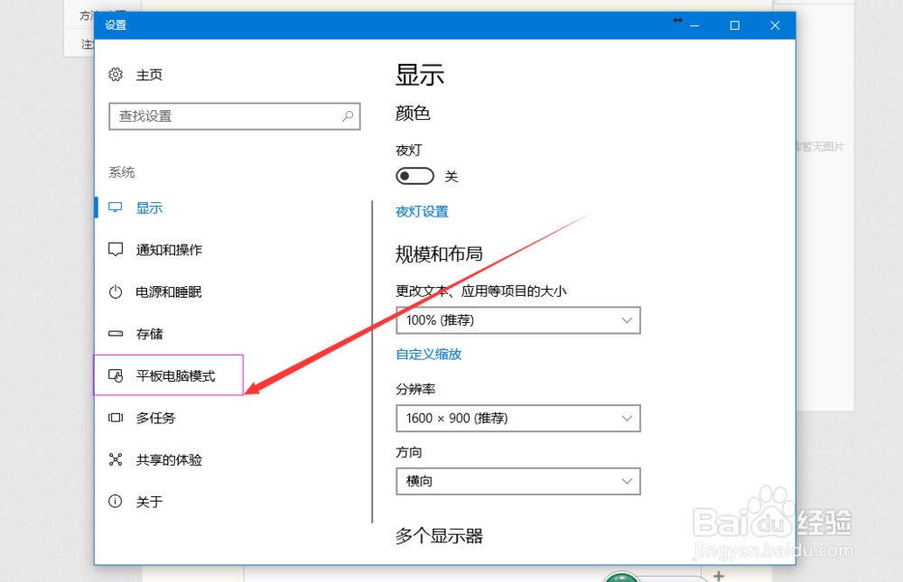Click the search magnifier in 查找设置

[347, 116]
